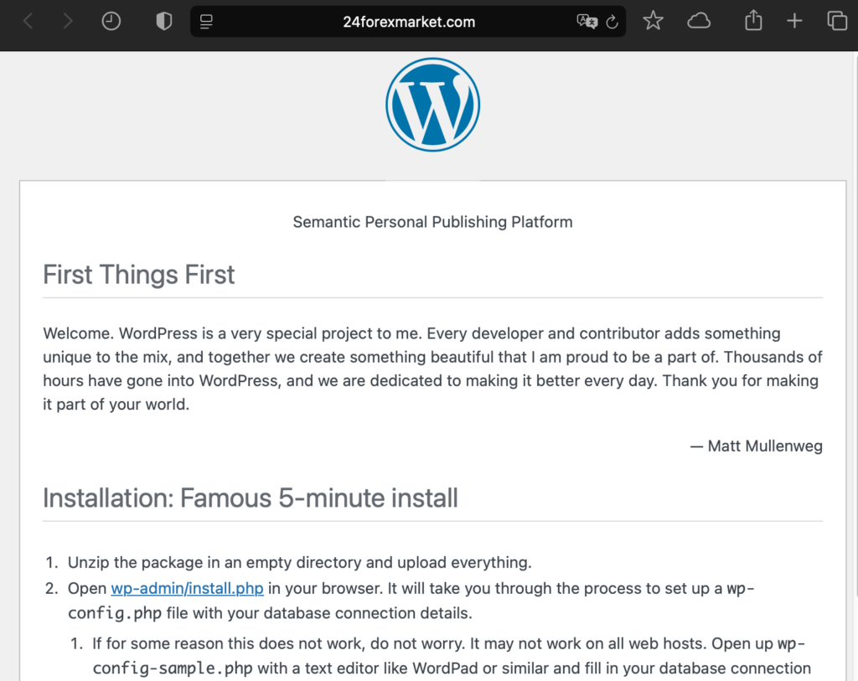Select the translate page icon
Image resolution: width=858 pixels, height=681 pixels.
(587, 22)
